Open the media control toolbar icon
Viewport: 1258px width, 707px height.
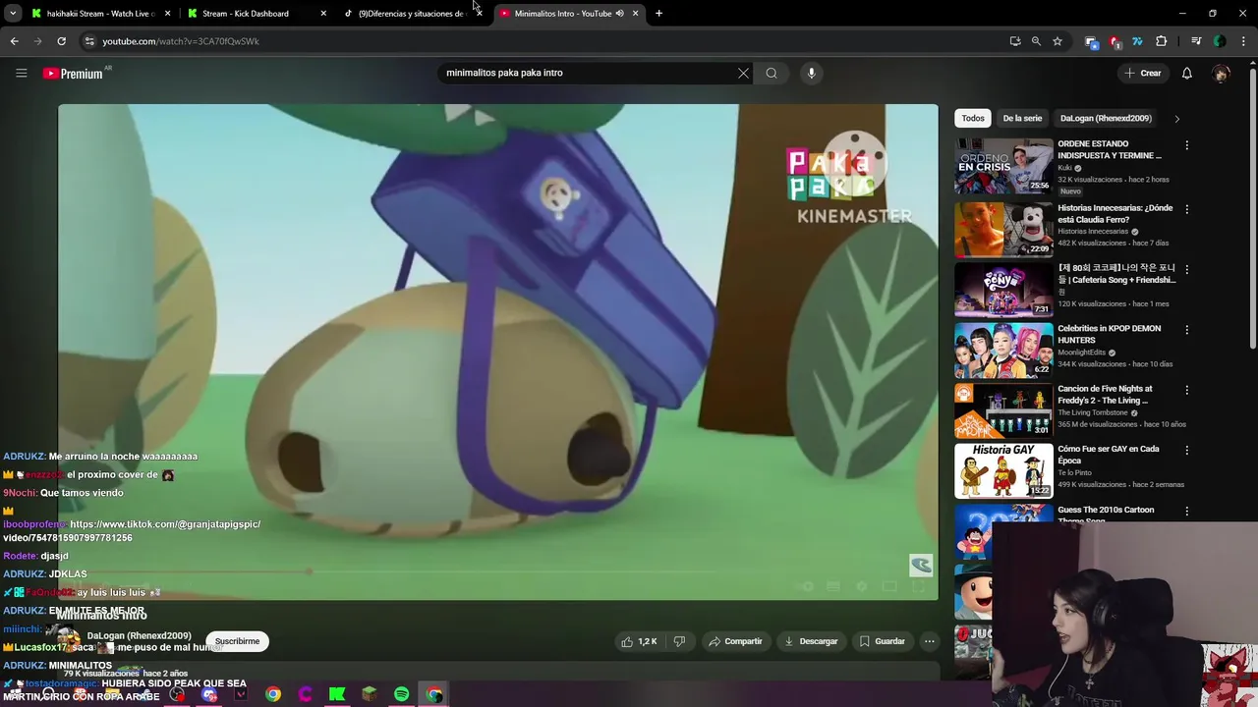pos(1196,41)
